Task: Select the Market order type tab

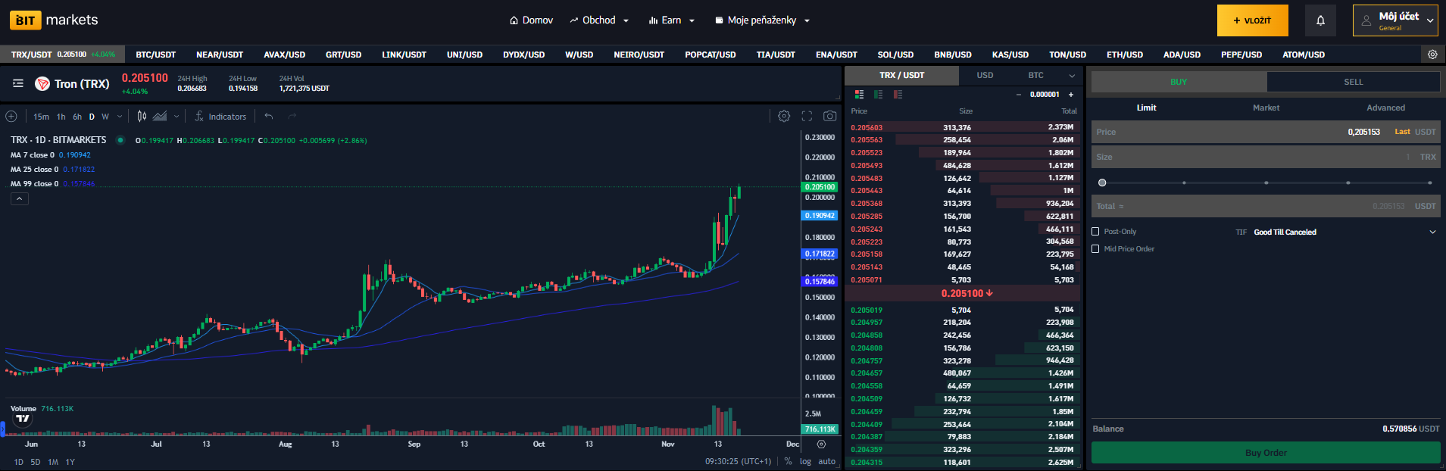Action: [1266, 108]
